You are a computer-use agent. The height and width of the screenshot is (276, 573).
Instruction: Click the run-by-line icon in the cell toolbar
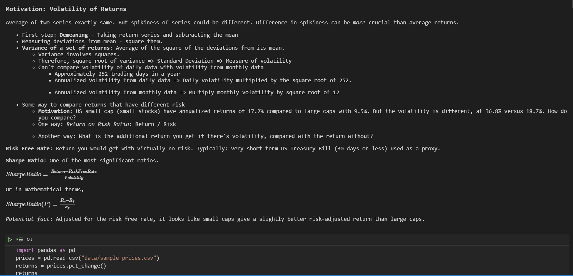[x=20, y=240]
